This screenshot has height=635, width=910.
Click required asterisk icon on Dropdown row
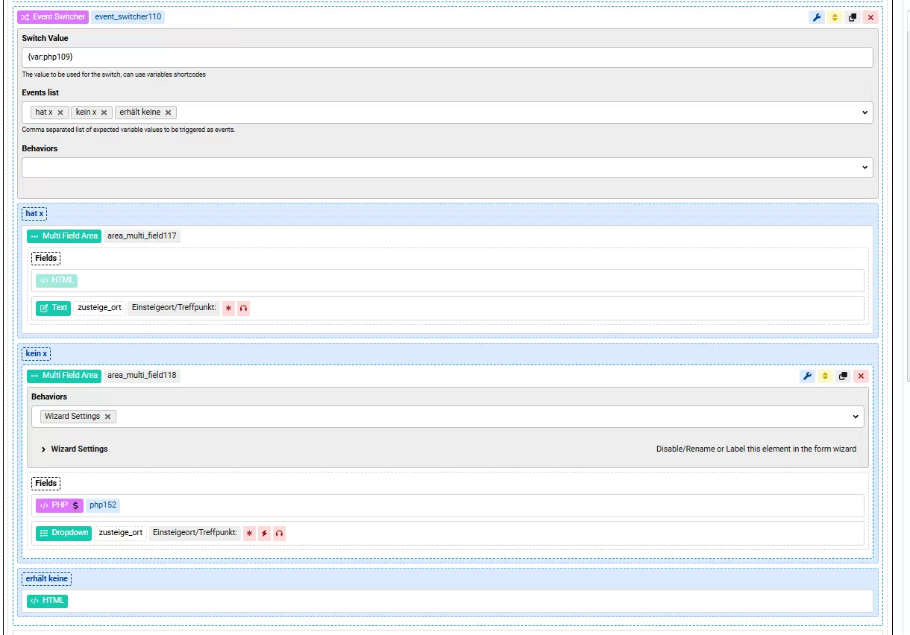pyautogui.click(x=250, y=534)
